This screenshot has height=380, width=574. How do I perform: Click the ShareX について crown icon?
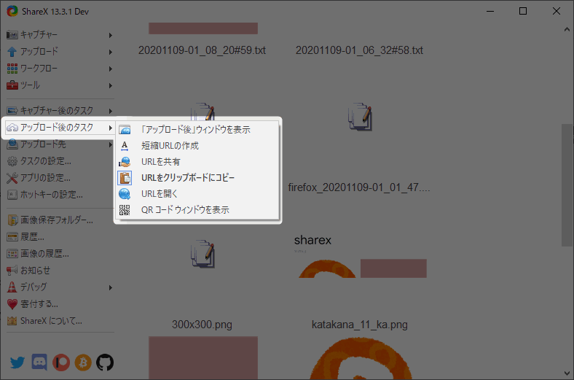point(12,321)
